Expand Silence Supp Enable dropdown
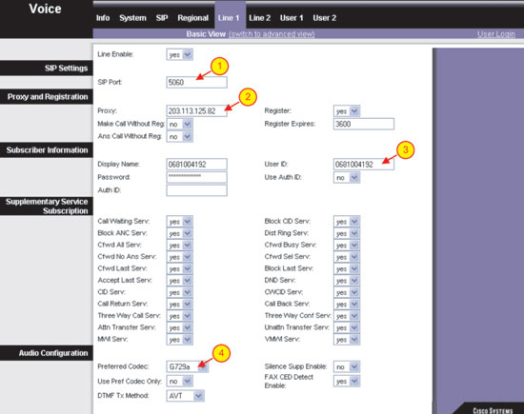This screenshot has height=414, width=524. (x=347, y=367)
